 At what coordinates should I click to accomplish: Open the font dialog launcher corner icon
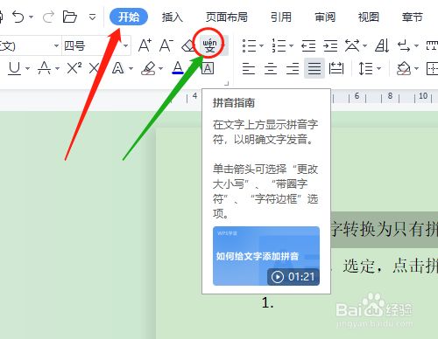click(227, 84)
